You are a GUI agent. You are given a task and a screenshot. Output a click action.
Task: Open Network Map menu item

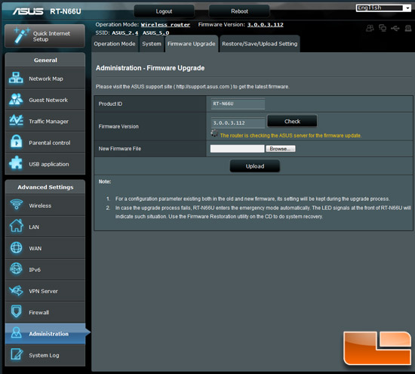click(x=45, y=79)
